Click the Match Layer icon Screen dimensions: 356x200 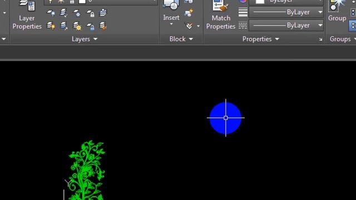(103, 26)
